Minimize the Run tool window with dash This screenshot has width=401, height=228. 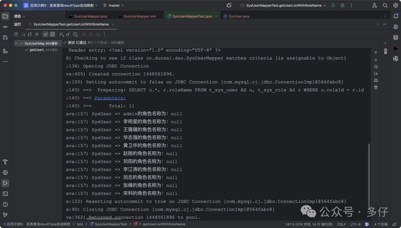coord(384,24)
